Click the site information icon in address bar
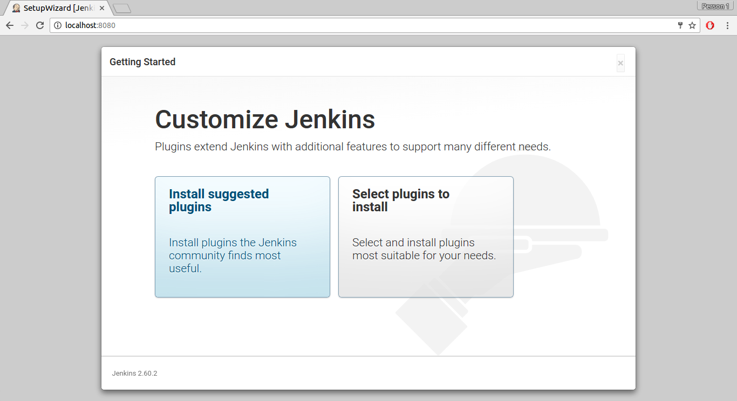Viewport: 737px width, 401px height. tap(58, 25)
